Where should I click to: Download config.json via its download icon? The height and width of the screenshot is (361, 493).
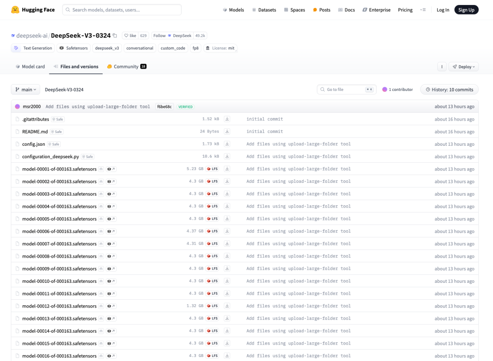coord(227,144)
